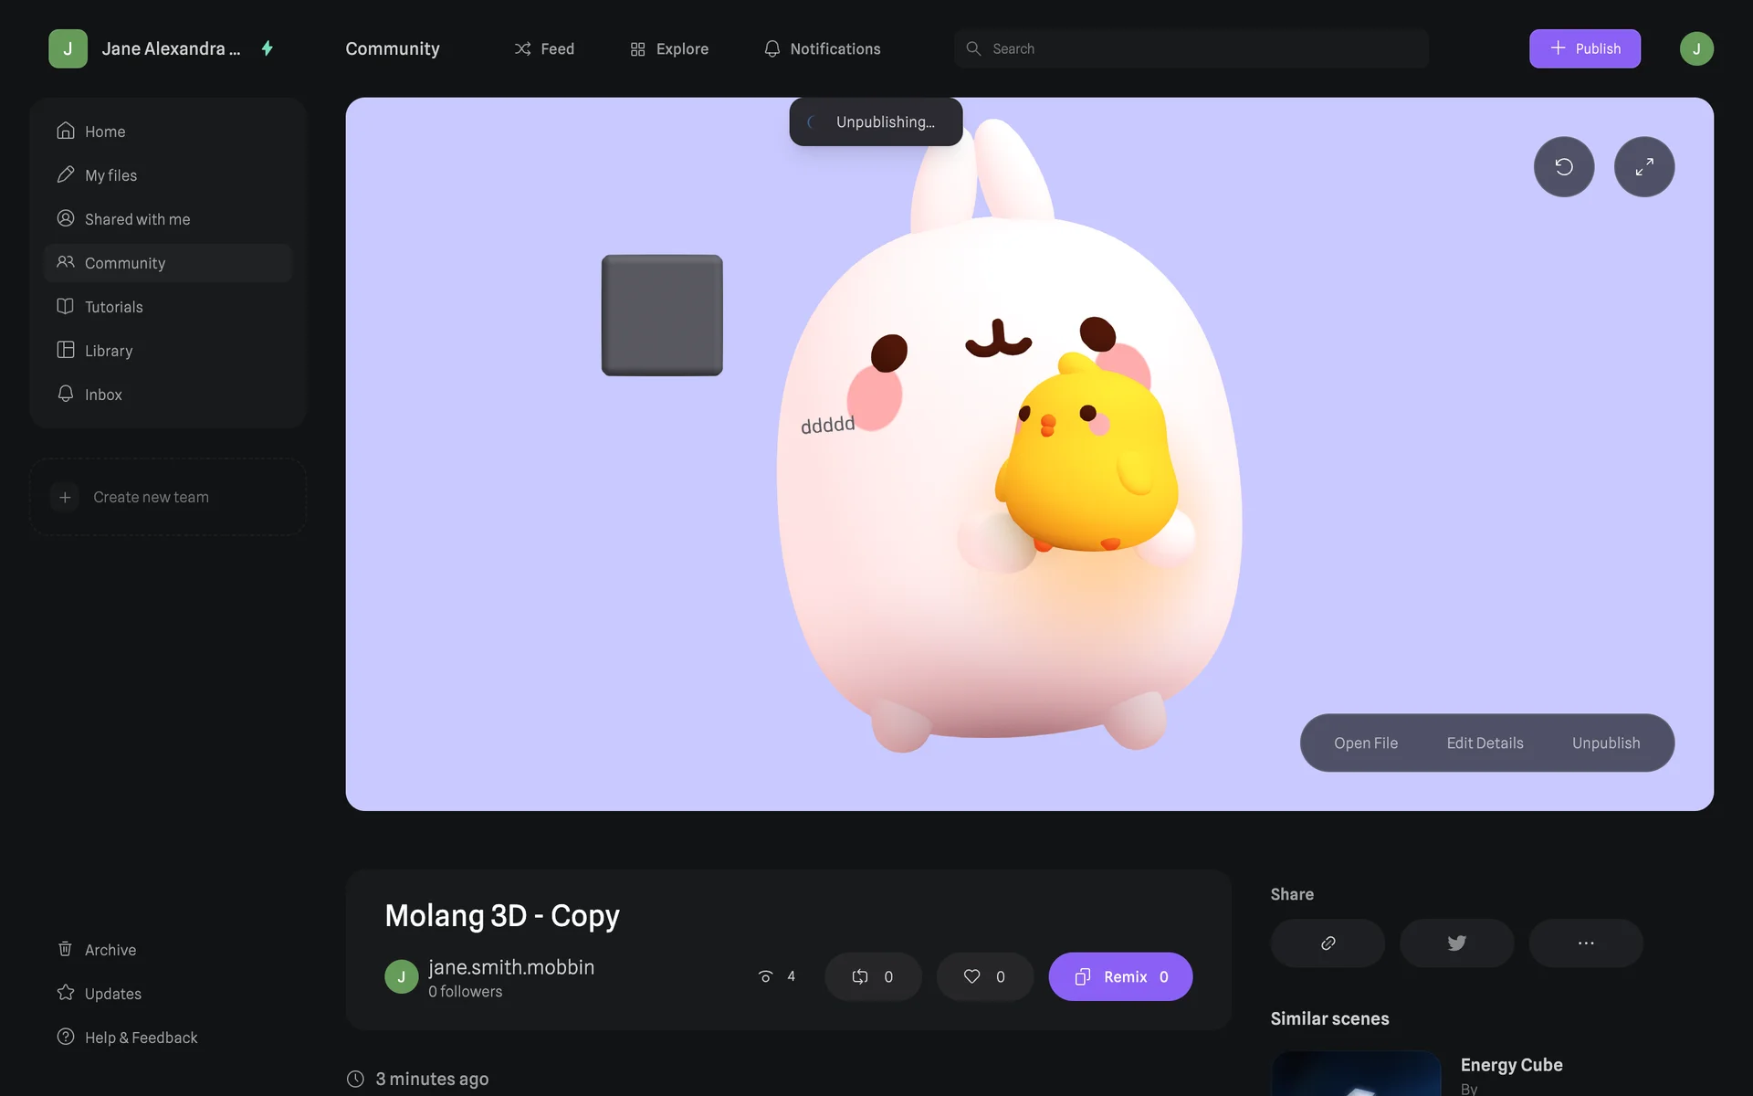Click the purple Remix button
Screen dimensions: 1753x1096
[1120, 976]
